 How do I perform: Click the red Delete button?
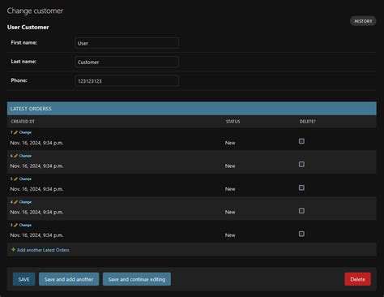point(357,279)
